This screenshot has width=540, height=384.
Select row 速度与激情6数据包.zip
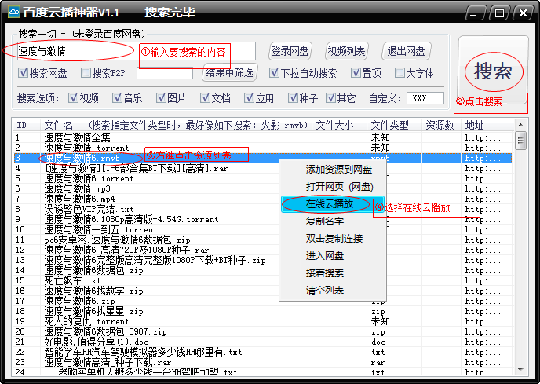click(x=262, y=271)
